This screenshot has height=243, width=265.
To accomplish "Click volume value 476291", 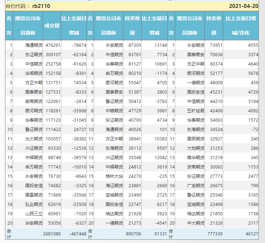I will click(x=53, y=45).
